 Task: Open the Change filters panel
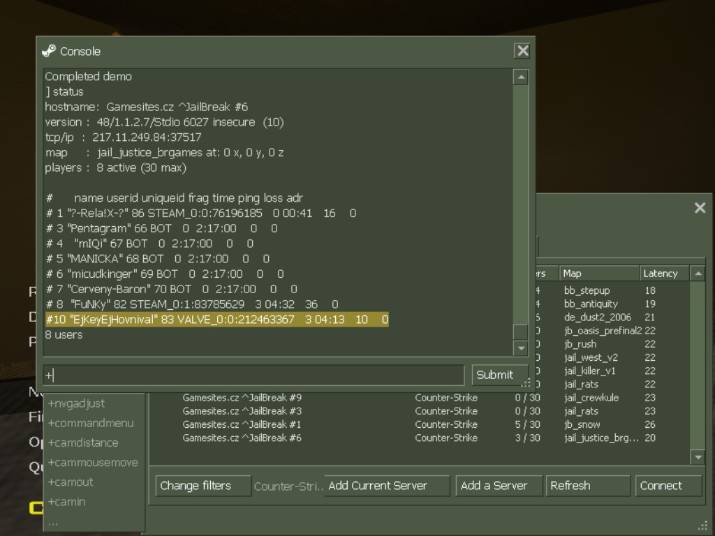[x=203, y=486]
